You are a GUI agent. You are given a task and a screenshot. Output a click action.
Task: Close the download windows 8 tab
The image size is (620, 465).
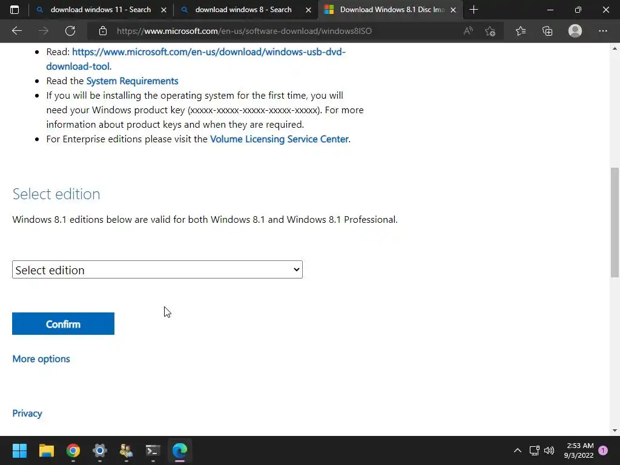pos(308,10)
